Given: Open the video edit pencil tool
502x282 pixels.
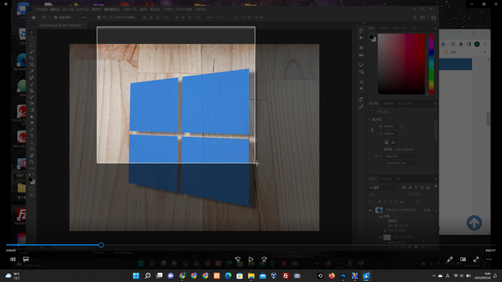Looking at the screenshot, I should click(x=450, y=259).
